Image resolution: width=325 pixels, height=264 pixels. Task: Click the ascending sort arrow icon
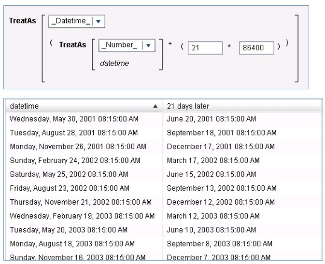155,106
